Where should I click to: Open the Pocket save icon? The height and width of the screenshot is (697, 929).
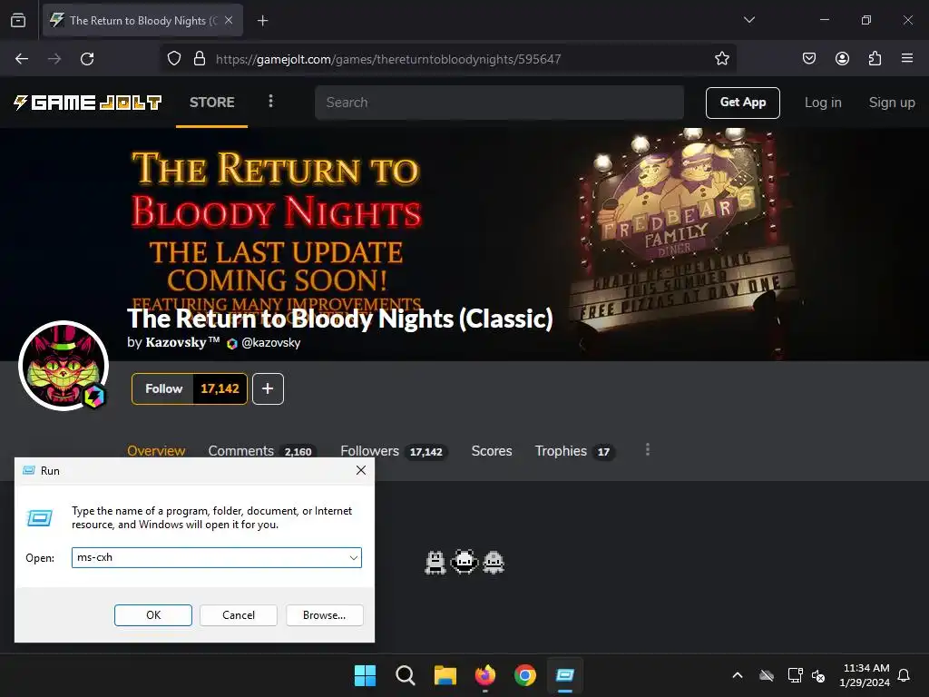tap(808, 58)
